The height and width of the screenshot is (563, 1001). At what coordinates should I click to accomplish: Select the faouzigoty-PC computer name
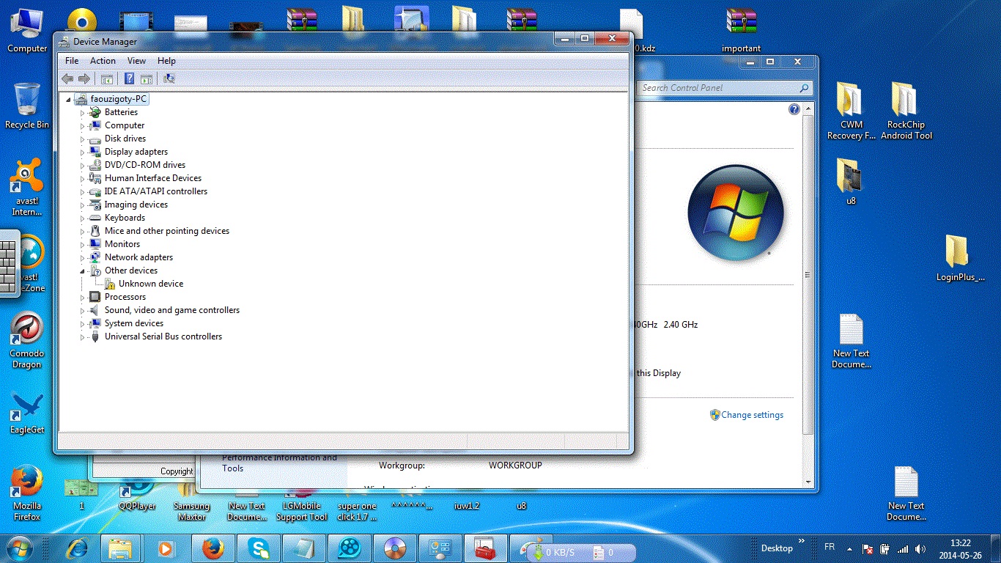pos(119,99)
